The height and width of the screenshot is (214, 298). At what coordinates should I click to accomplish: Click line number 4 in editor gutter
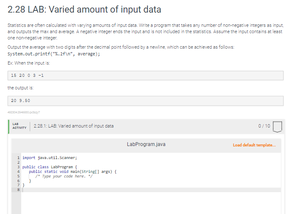pyautogui.click(x=18, y=172)
